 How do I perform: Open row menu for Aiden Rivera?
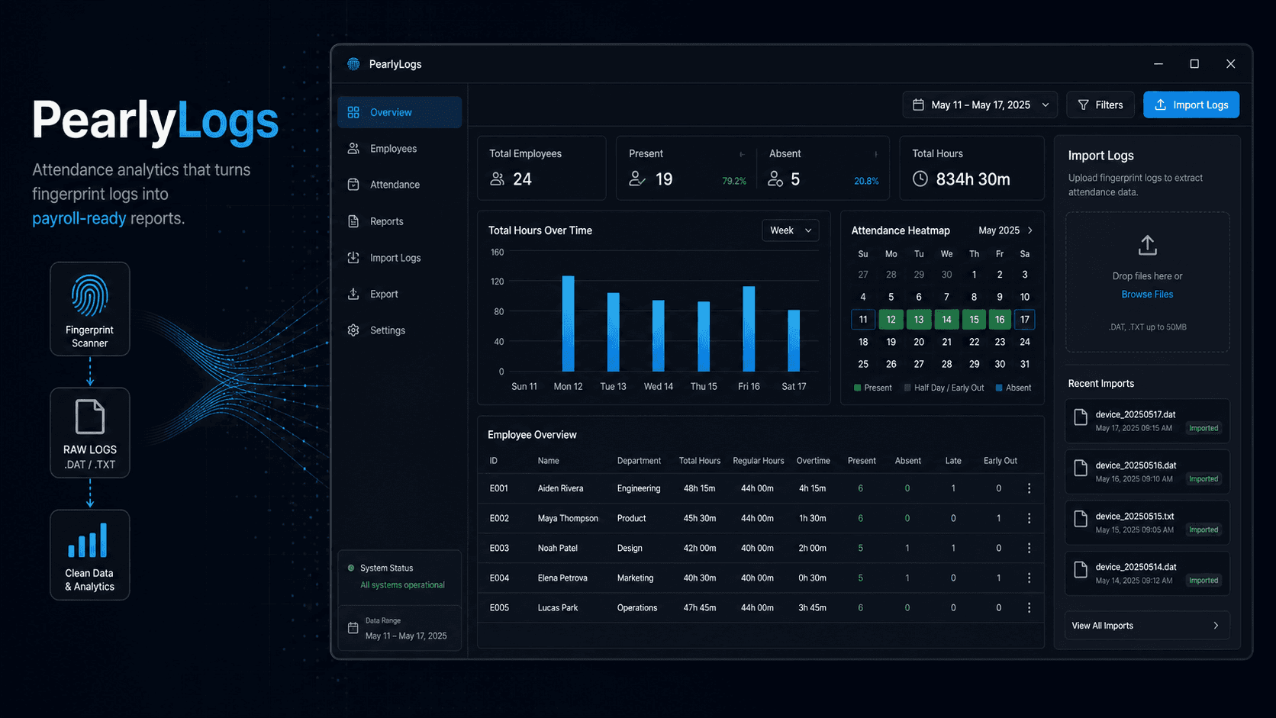pyautogui.click(x=1029, y=488)
